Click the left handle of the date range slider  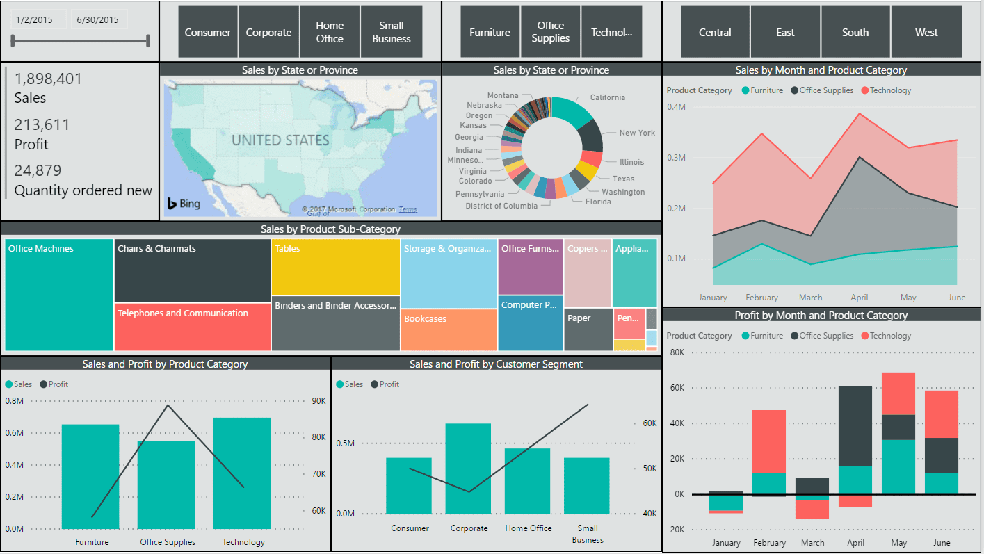pyautogui.click(x=13, y=40)
